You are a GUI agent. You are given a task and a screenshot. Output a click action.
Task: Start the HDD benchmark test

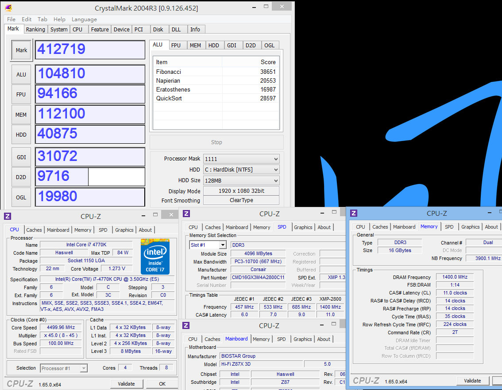pos(21,135)
